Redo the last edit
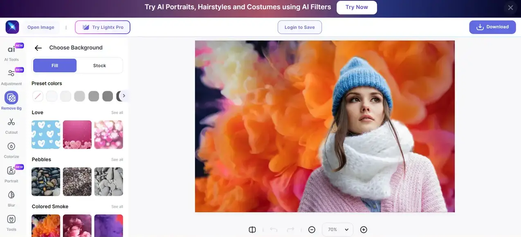This screenshot has width=521, height=237. click(x=290, y=230)
